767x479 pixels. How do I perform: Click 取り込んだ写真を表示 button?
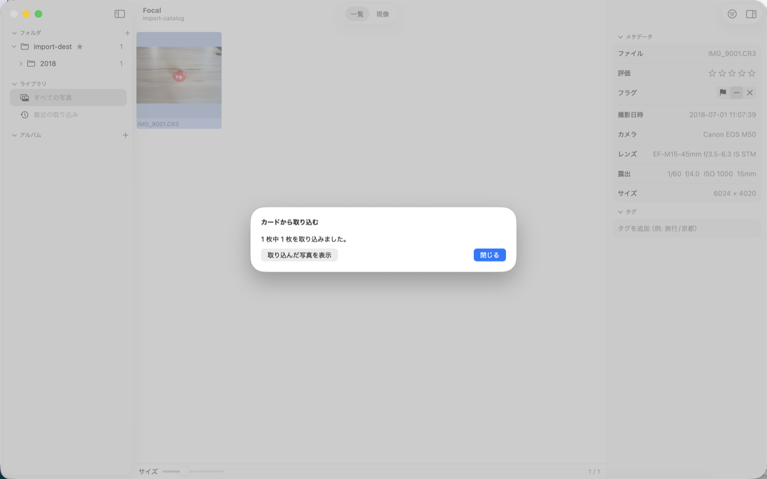tap(299, 255)
